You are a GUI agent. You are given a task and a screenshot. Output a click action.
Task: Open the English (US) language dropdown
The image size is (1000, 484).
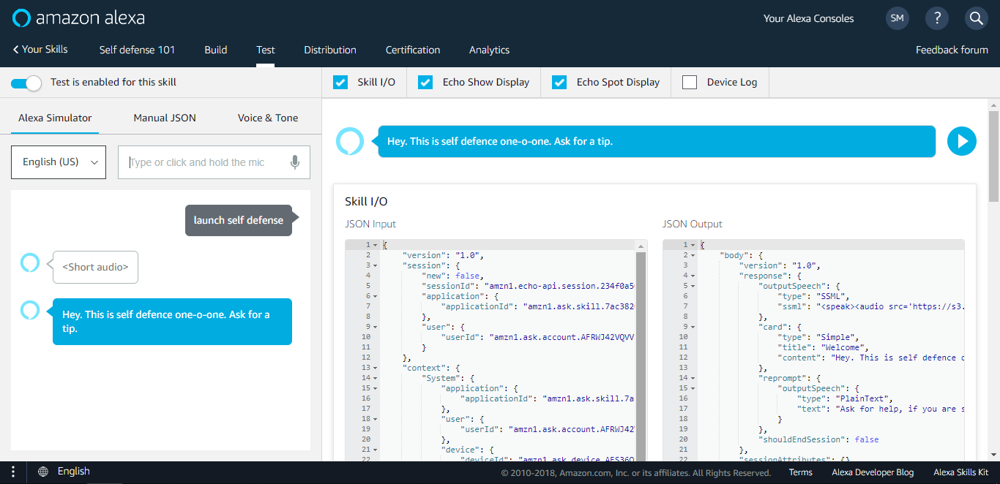(59, 162)
